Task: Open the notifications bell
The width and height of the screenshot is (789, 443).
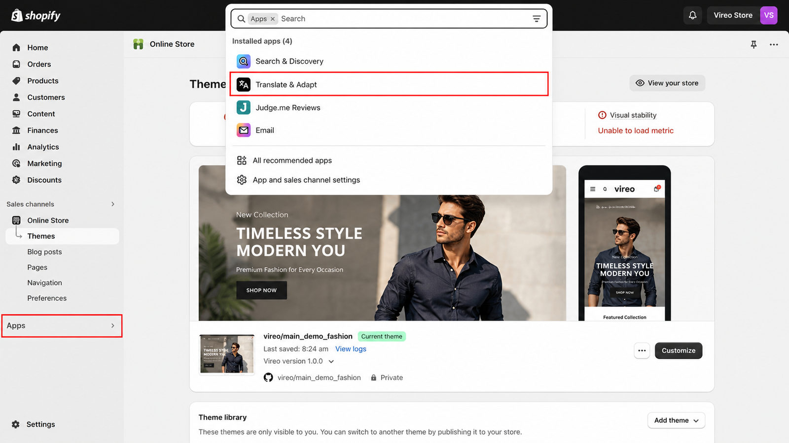Action: point(693,15)
